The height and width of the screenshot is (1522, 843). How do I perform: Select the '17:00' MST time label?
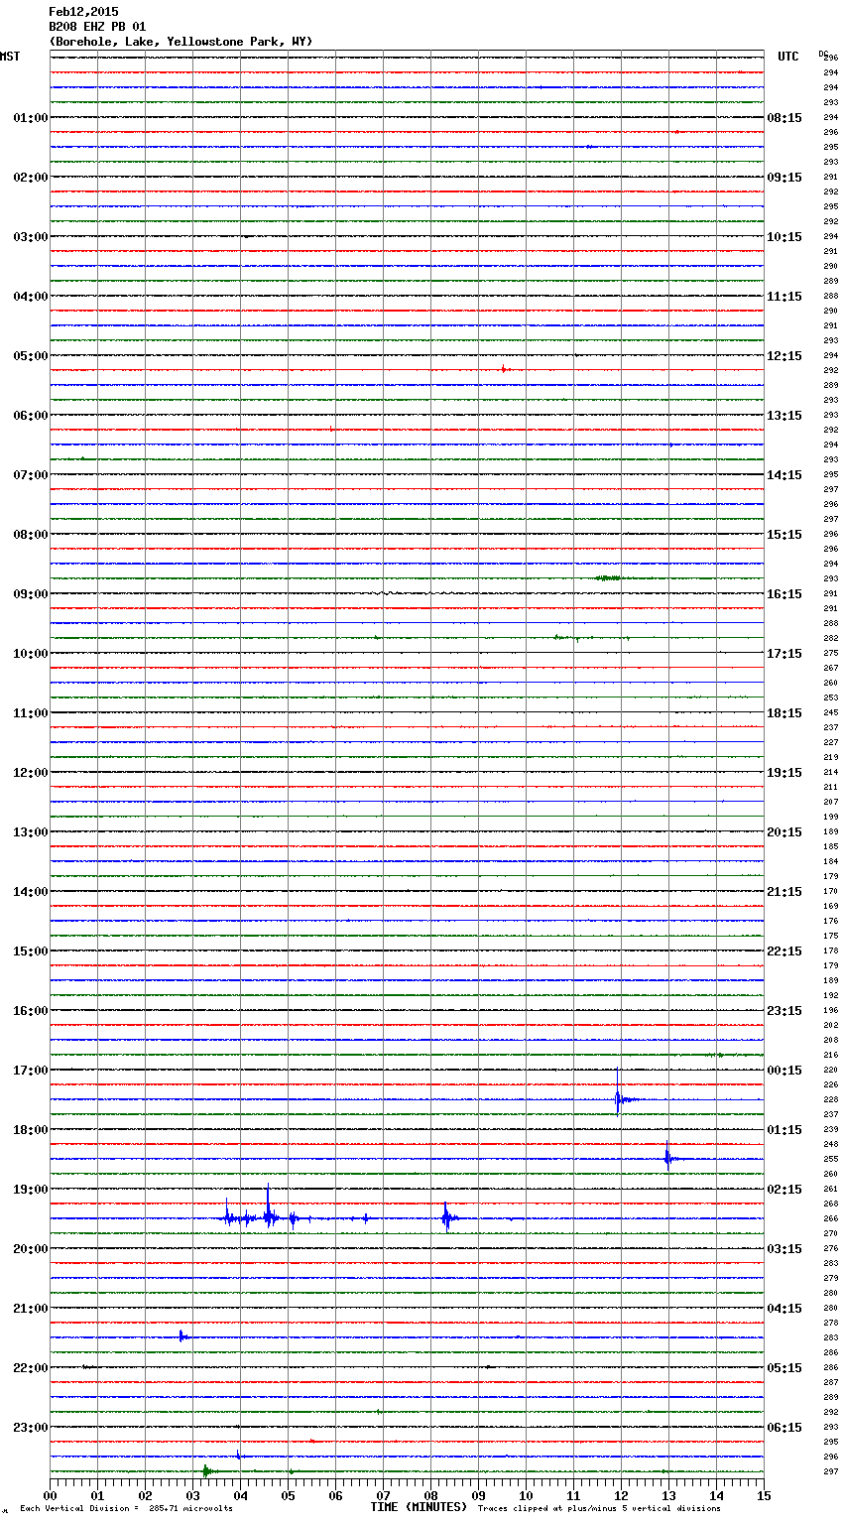pyautogui.click(x=31, y=1071)
